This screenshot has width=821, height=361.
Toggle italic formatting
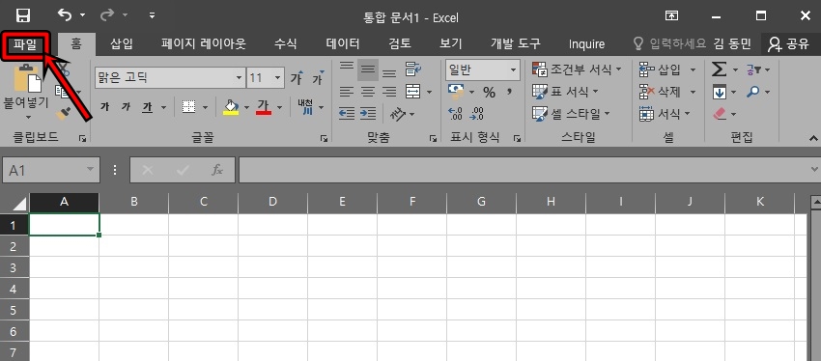point(126,107)
